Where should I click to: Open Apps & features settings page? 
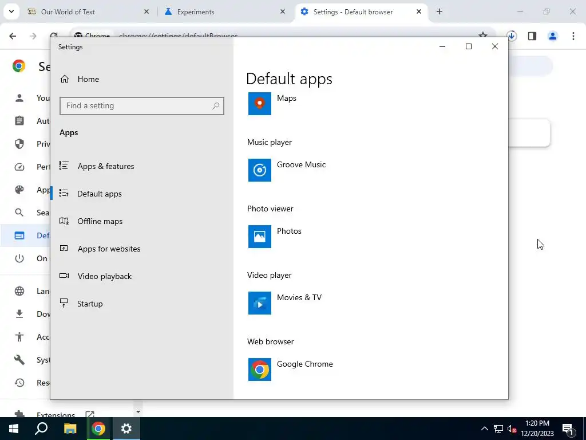click(x=106, y=166)
